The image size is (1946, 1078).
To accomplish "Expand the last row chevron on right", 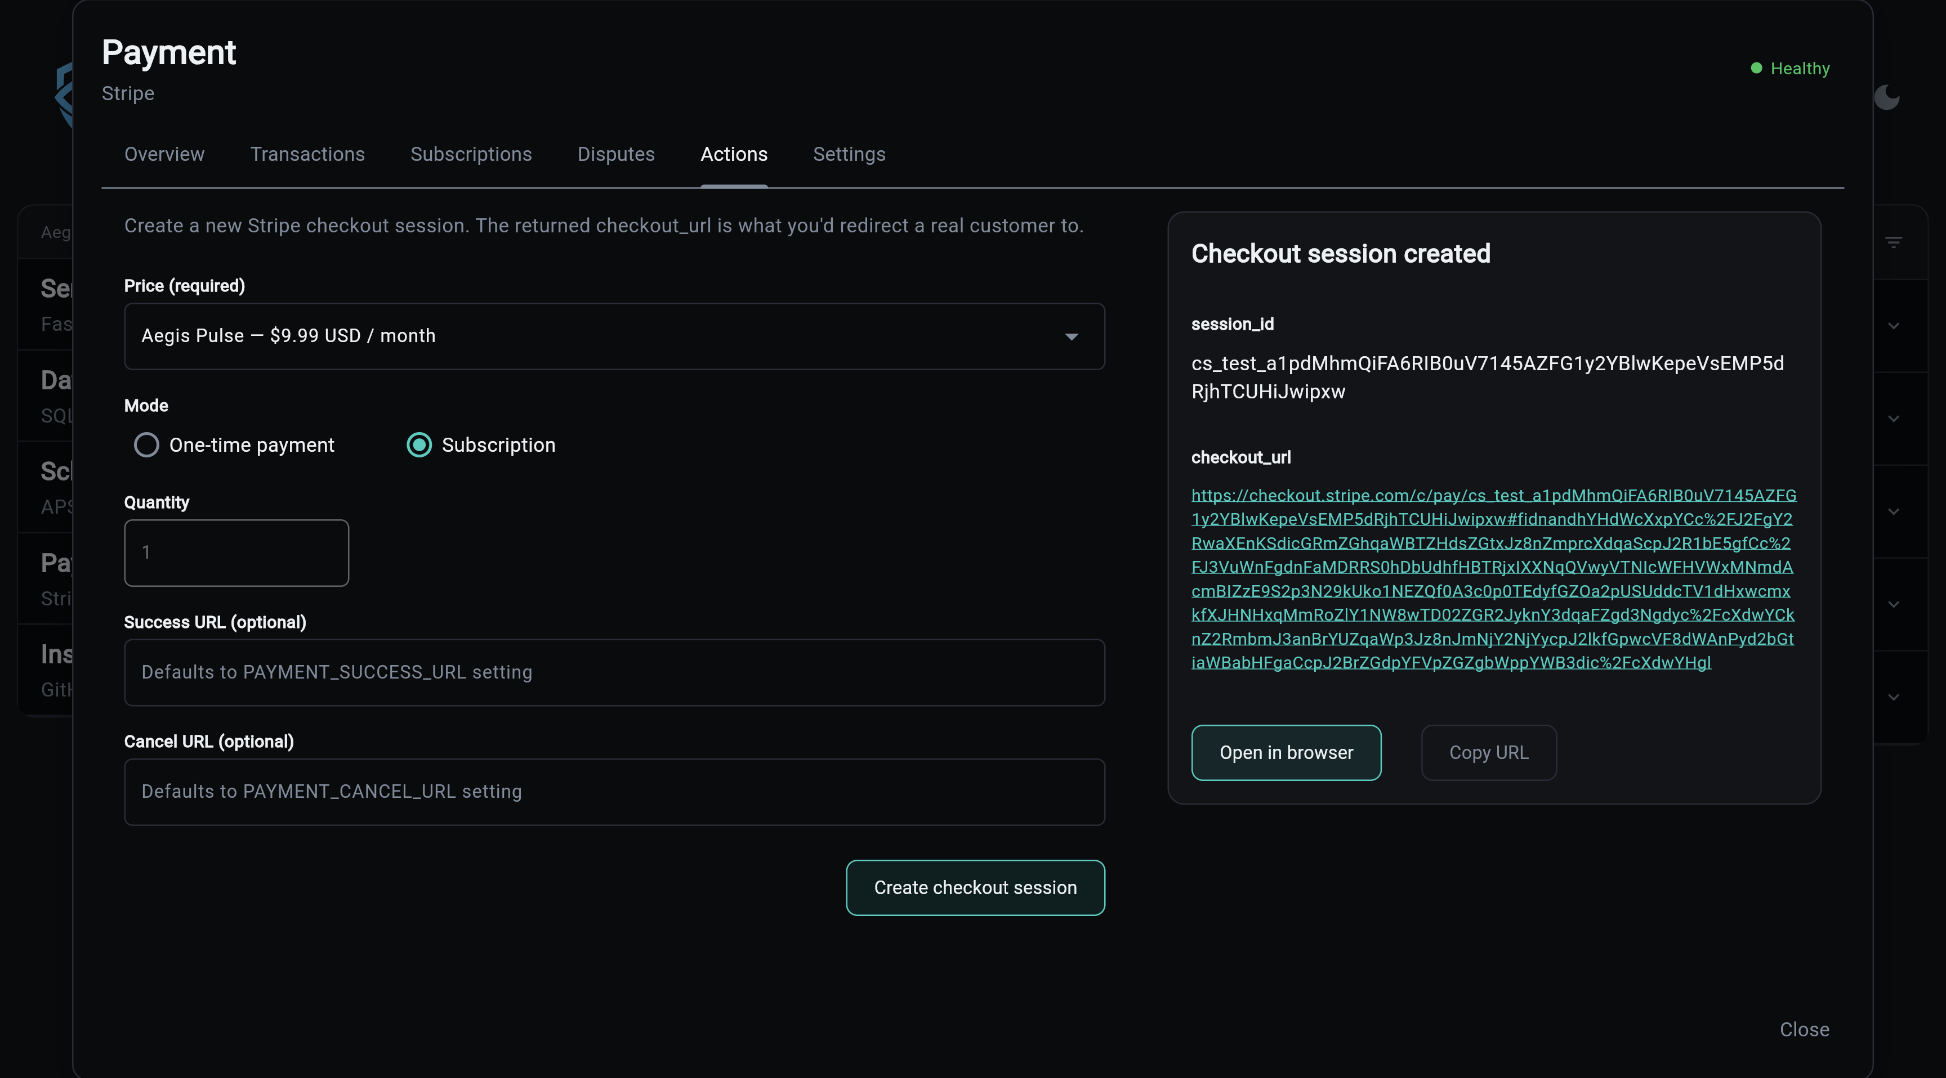I will 1893,697.
